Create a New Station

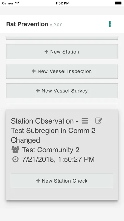(x=62, y=52)
